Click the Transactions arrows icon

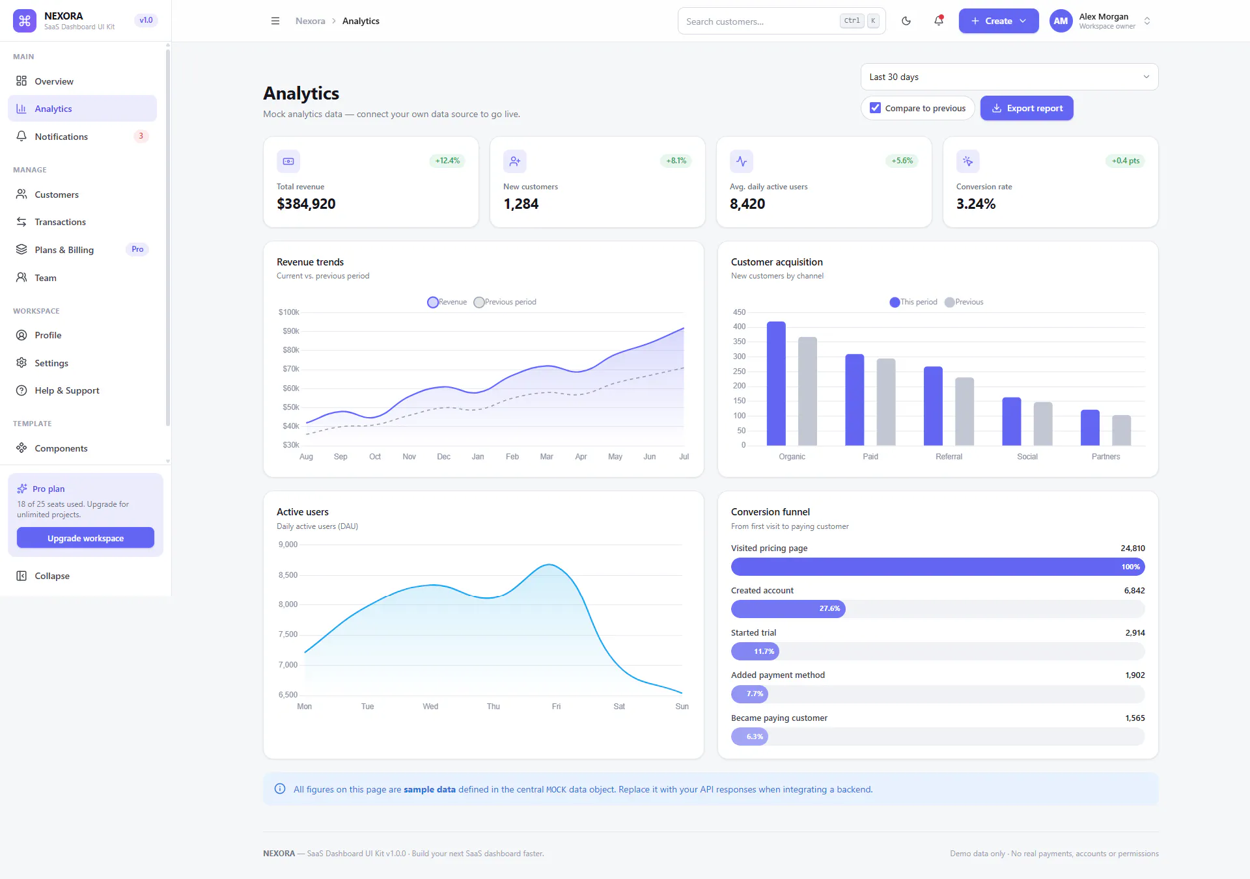coord(21,222)
